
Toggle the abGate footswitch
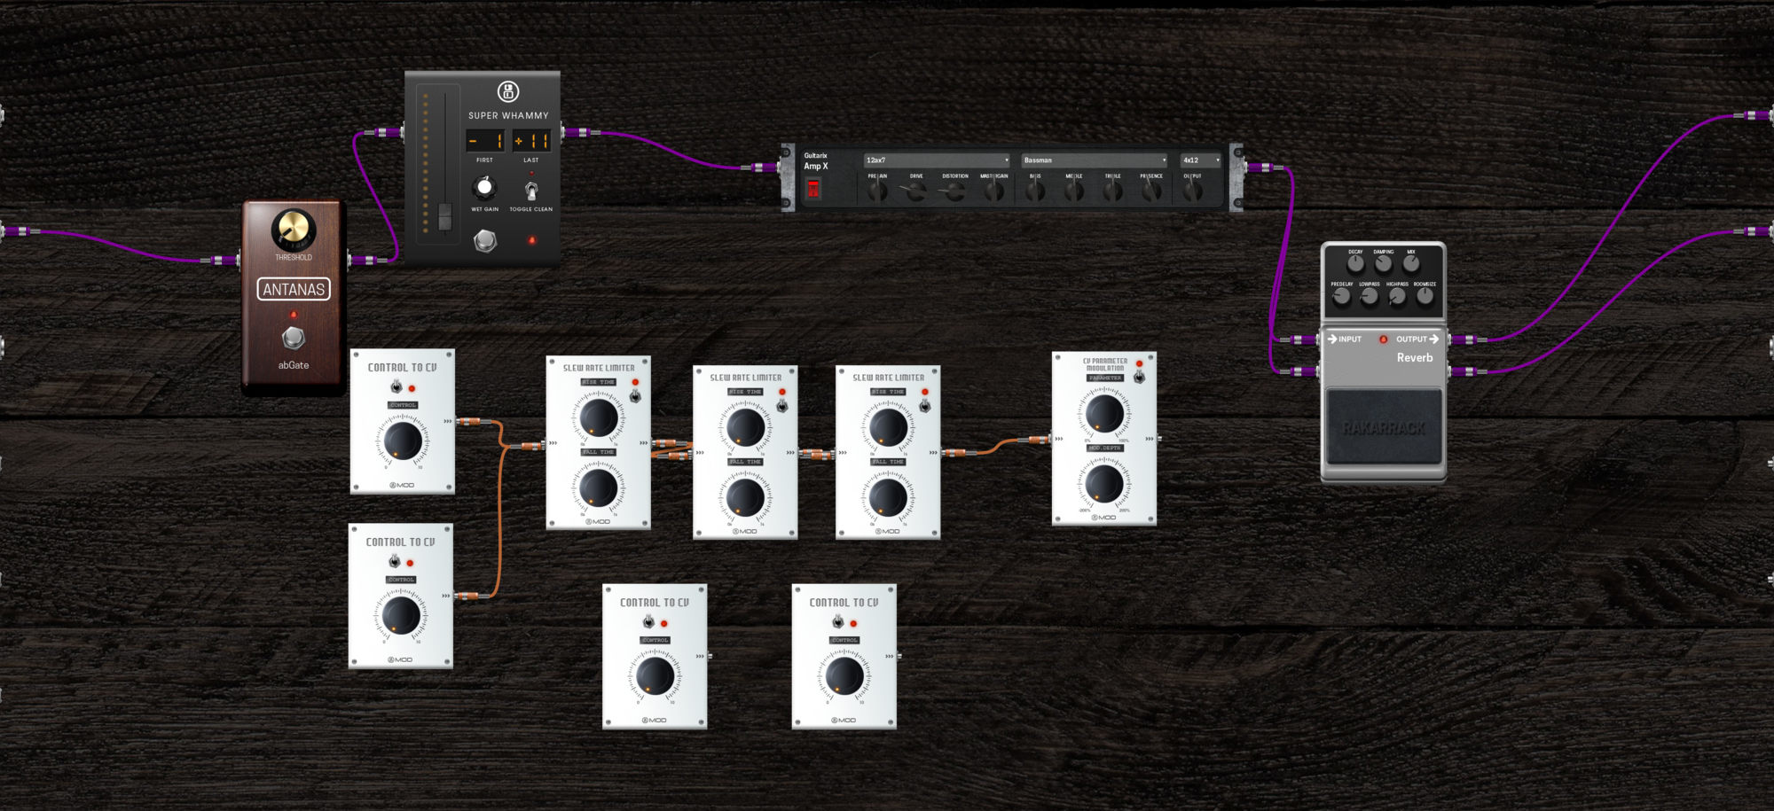294,338
